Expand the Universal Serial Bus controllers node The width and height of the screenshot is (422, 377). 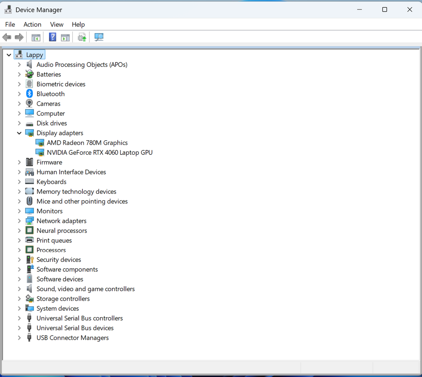[x=19, y=318]
